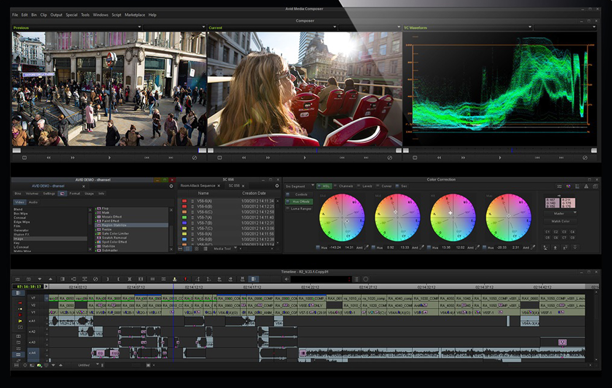This screenshot has height=388, width=612.
Task: Click the color vectorscope icon in Color Correction
Action: coord(568,186)
